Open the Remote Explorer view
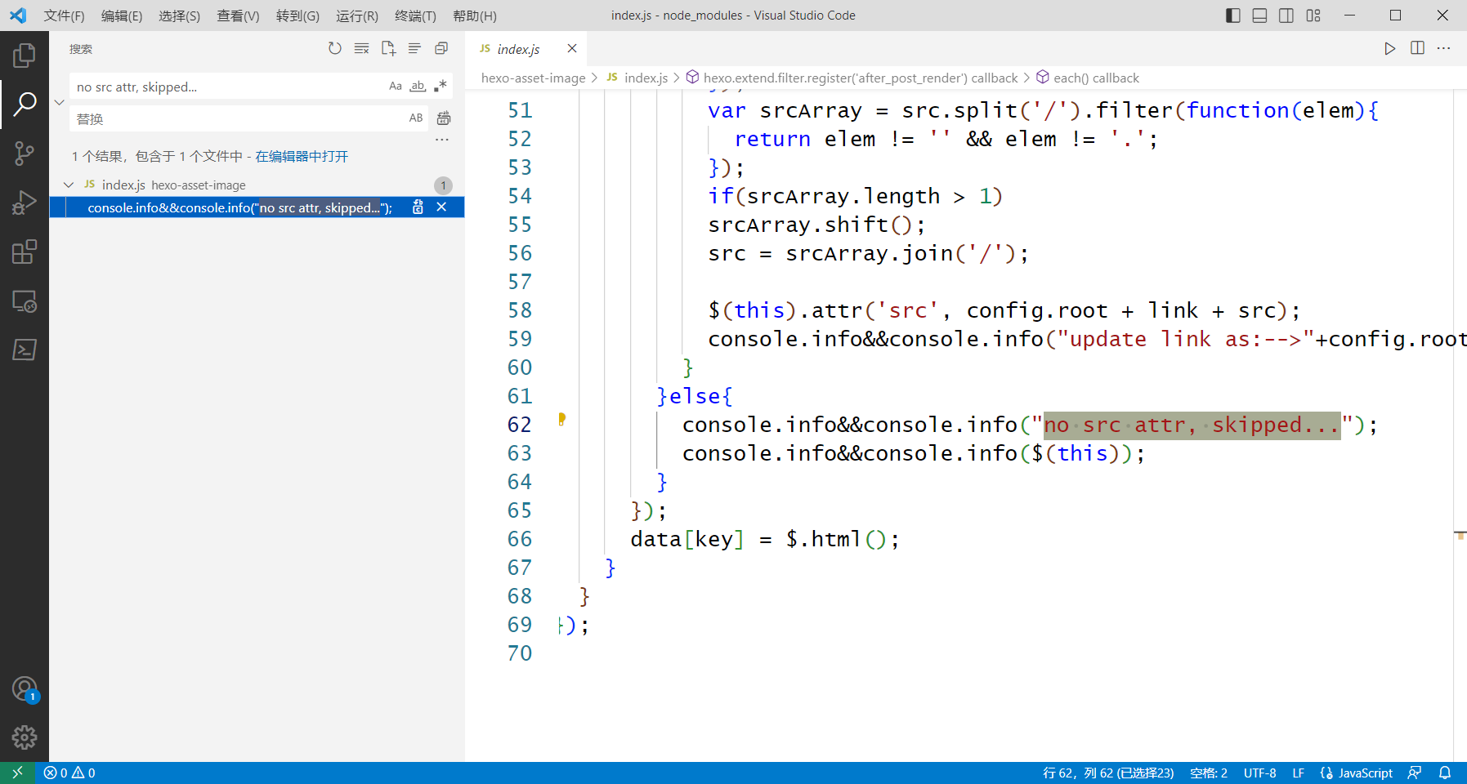1467x784 pixels. tap(25, 301)
